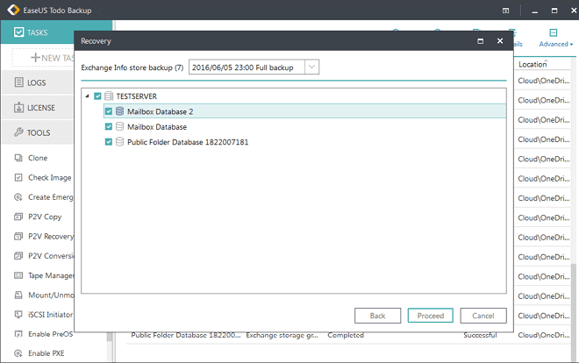
Task: Collapse the TESTSERVER tree node
Action: pyautogui.click(x=87, y=96)
